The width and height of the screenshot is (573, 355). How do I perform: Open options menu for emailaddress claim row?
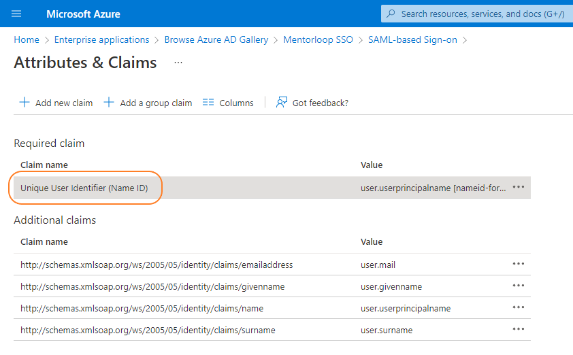click(x=518, y=264)
